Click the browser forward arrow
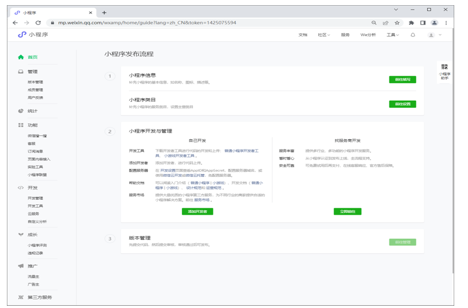Screen dimensions: 468x308 pos(26,23)
